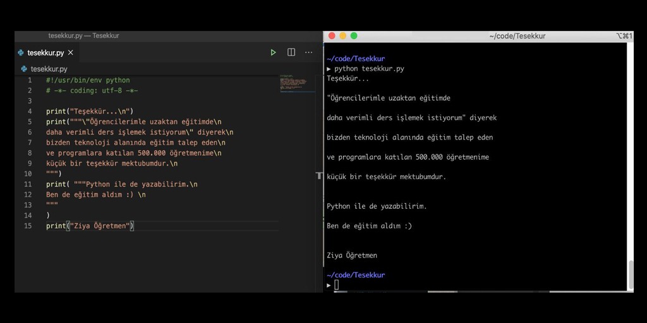Click code line 've programlara katılan 500.000 öğretmenime'

coord(134,153)
